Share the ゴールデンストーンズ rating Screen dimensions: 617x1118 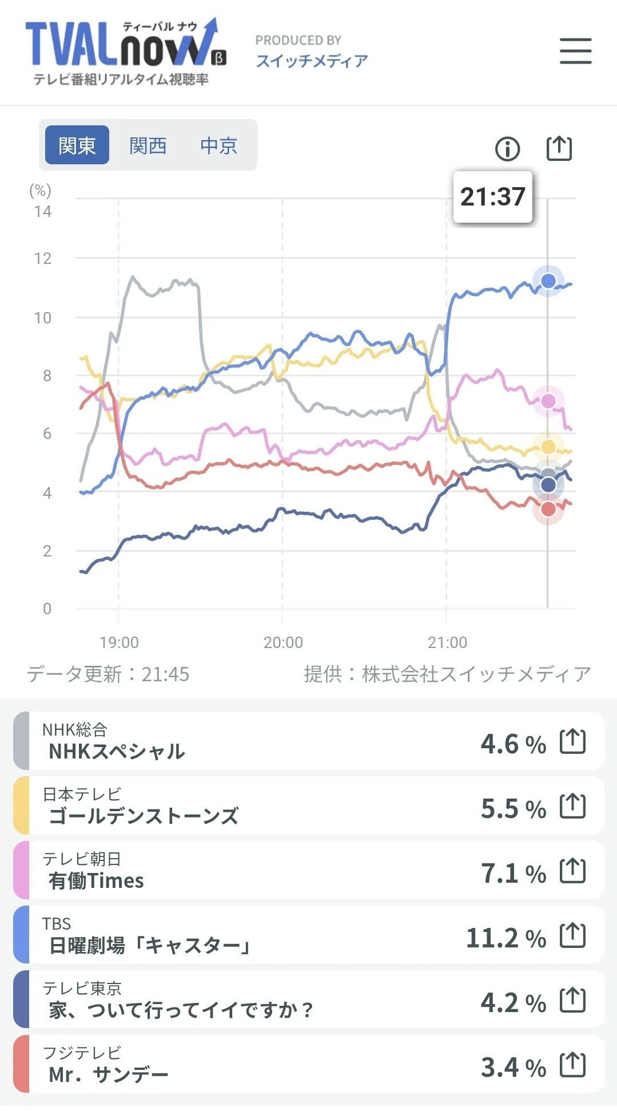pyautogui.click(x=572, y=806)
